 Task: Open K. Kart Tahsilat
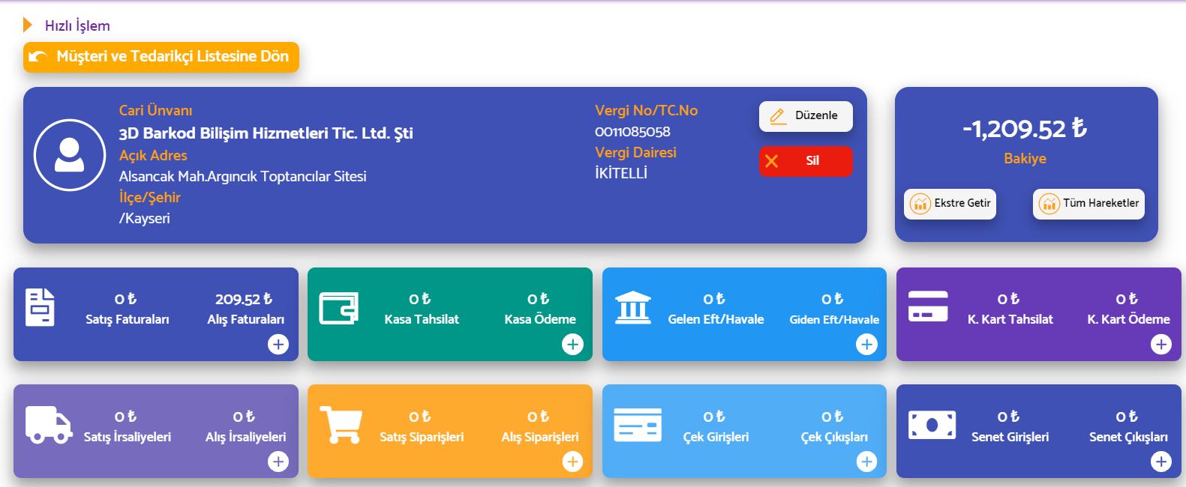click(x=1010, y=309)
